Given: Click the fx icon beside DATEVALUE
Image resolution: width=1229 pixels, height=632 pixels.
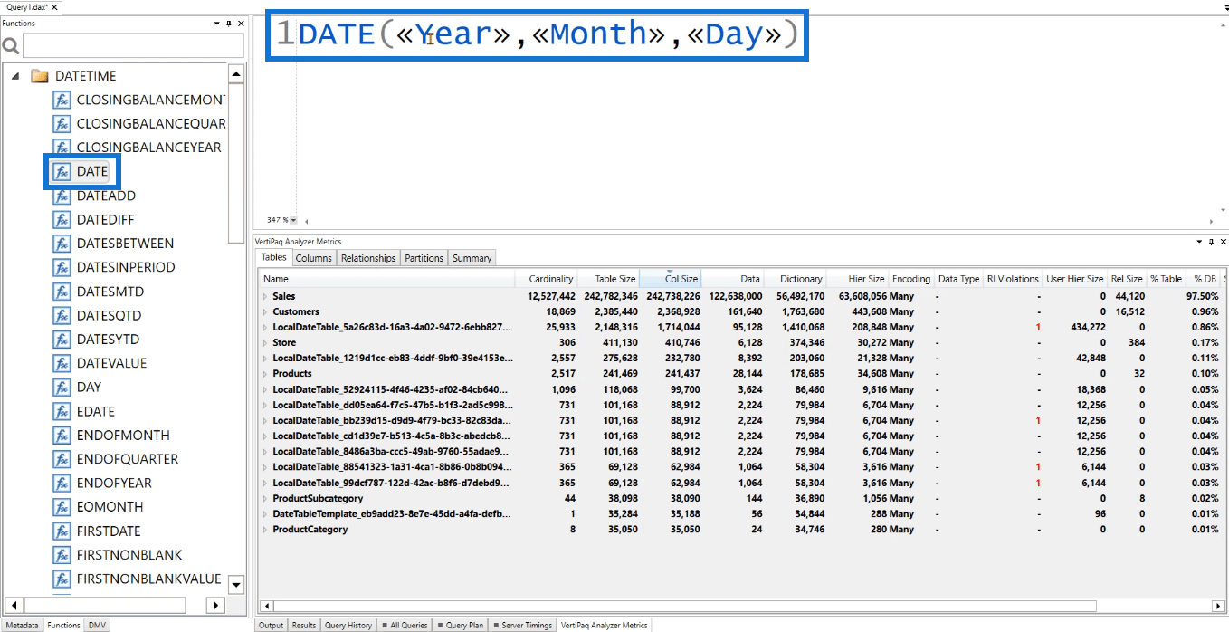Looking at the screenshot, I should tap(62, 363).
